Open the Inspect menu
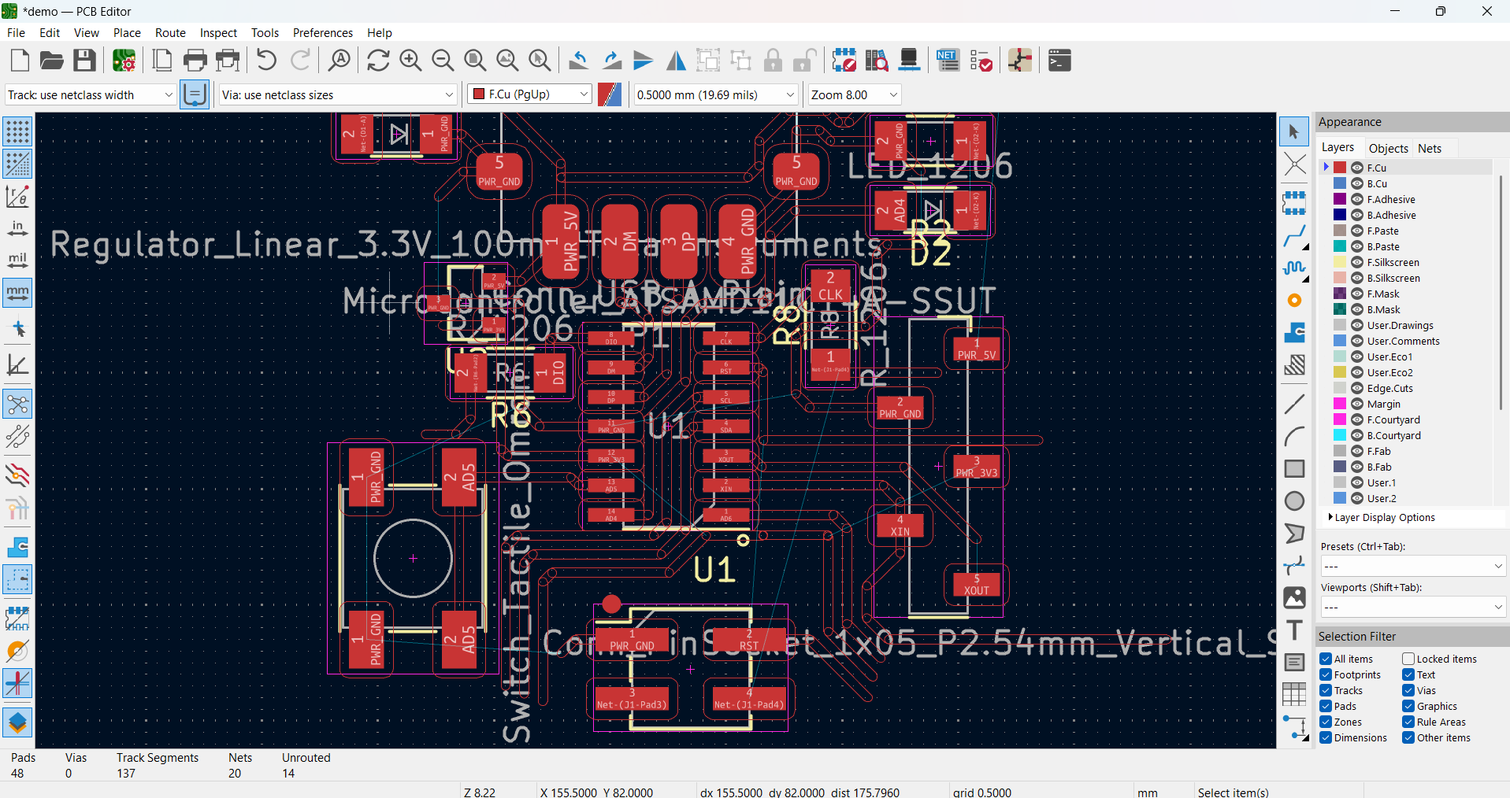 218,32
